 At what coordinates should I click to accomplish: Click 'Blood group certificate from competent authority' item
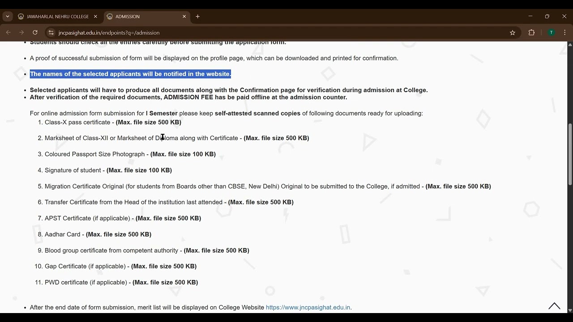[x=147, y=250]
